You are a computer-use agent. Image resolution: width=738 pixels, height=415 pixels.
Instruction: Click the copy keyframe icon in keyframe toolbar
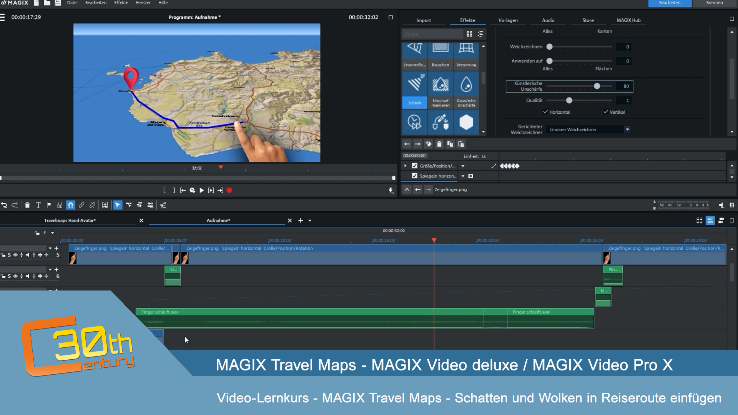tap(450, 144)
